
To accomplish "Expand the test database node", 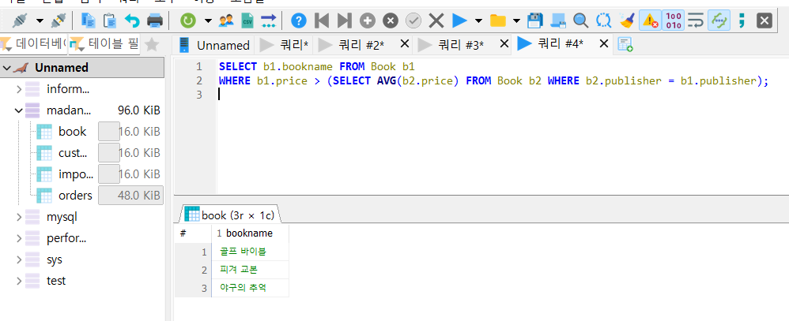I will point(19,281).
